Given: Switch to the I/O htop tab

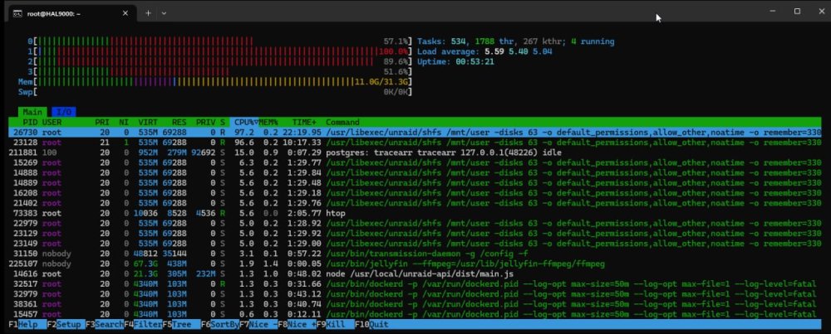Looking at the screenshot, I should pyautogui.click(x=64, y=112).
